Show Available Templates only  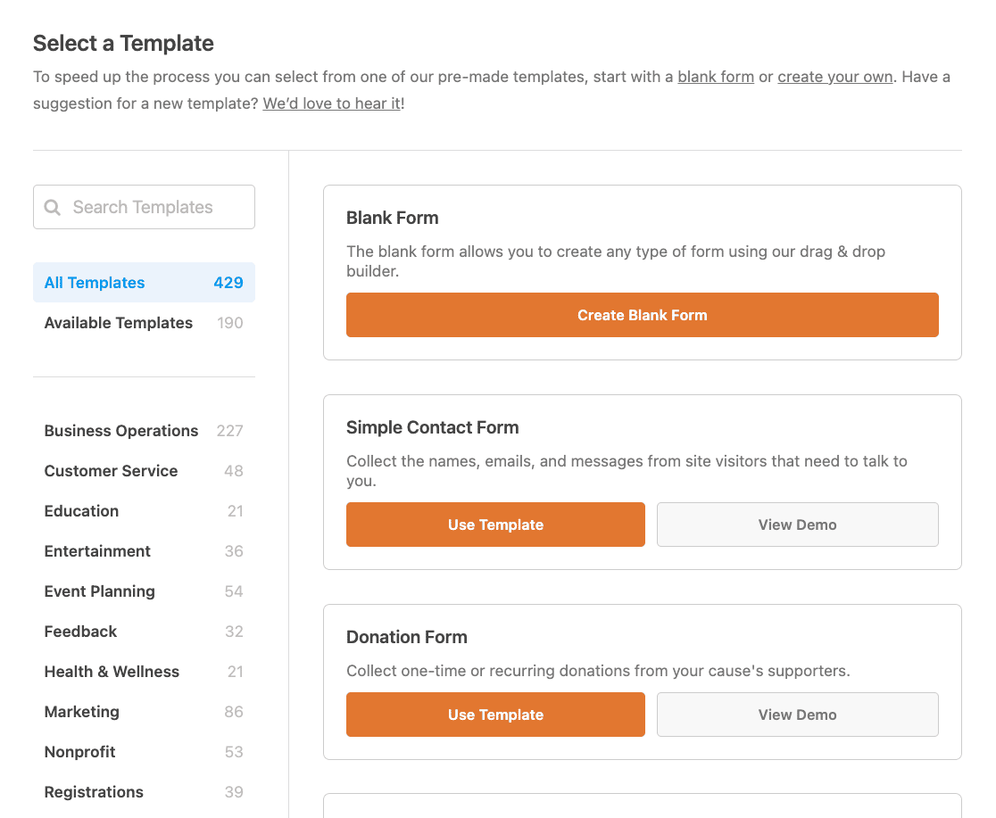[144, 323]
